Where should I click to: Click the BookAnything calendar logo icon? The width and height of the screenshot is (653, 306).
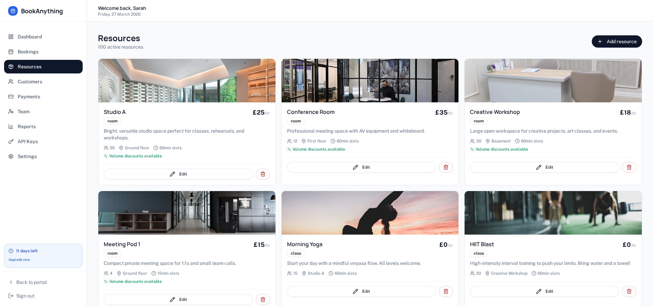click(x=13, y=11)
